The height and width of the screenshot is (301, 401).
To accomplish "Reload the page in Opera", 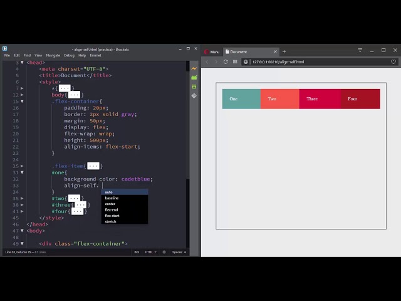I will (x=226, y=61).
